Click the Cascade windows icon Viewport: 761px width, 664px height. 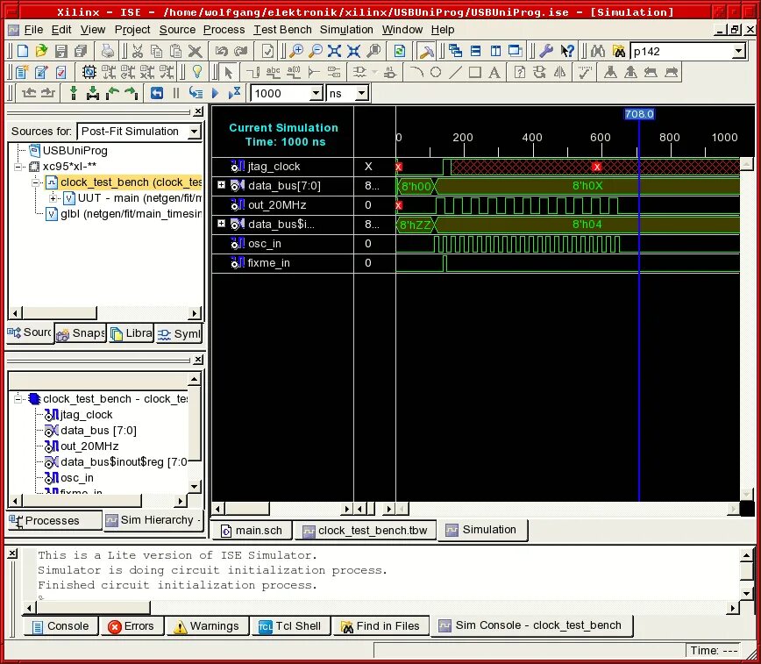[455, 51]
